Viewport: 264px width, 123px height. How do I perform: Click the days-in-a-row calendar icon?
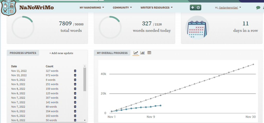click(197, 27)
